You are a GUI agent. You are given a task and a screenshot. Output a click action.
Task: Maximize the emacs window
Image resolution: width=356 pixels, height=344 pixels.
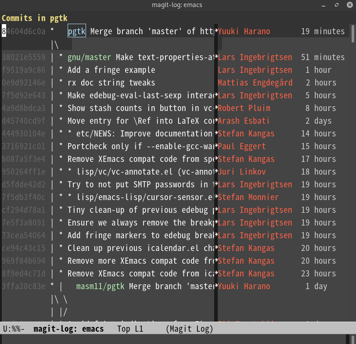click(x=337, y=5)
